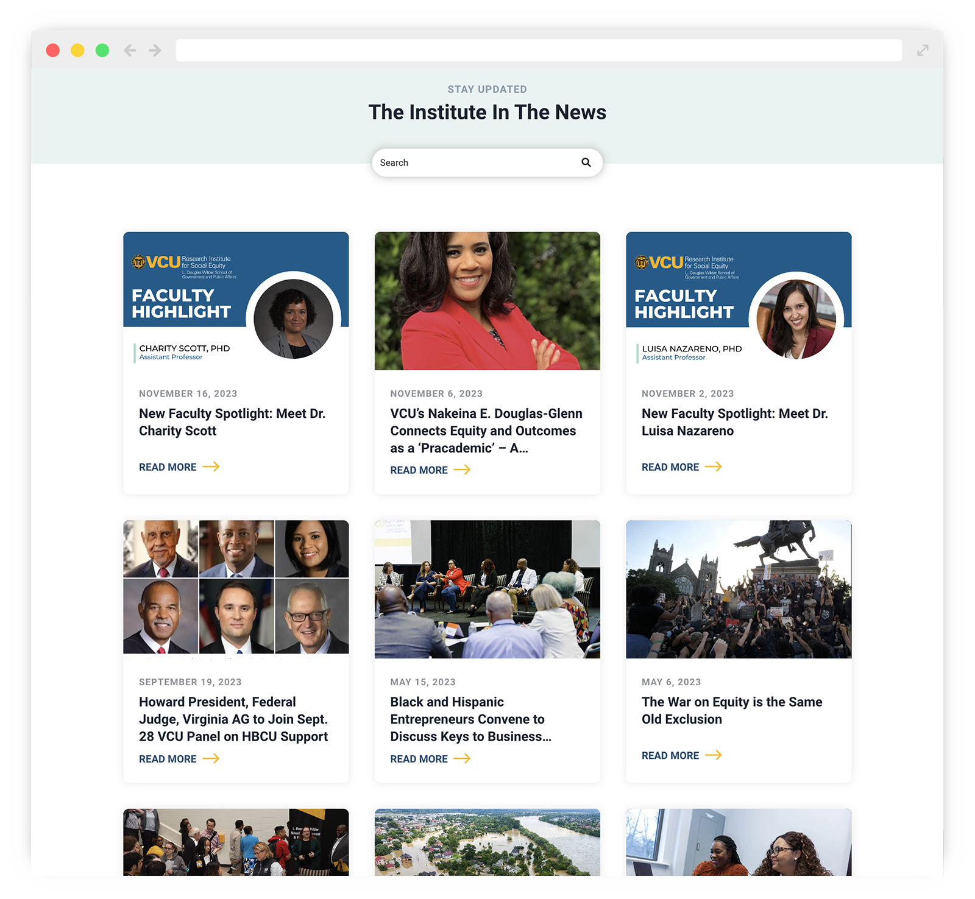
Task: Click the magnifying glass search icon
Action: (x=586, y=163)
